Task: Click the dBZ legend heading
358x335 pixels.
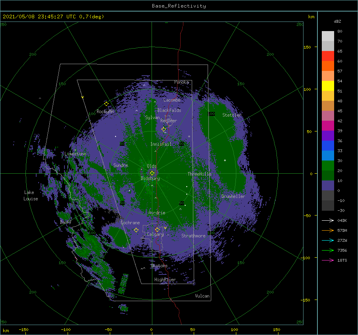Action: pos(337,21)
